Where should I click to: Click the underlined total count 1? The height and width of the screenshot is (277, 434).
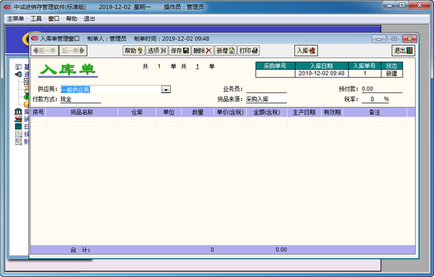(197, 66)
